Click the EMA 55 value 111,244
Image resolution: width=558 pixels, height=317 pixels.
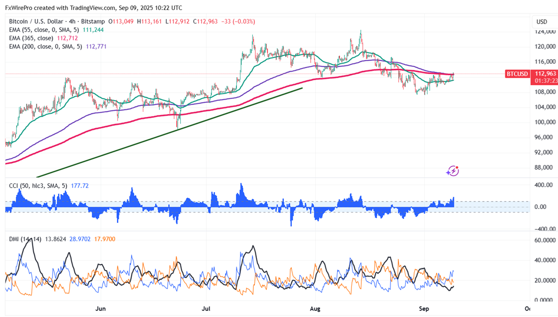[93, 30]
